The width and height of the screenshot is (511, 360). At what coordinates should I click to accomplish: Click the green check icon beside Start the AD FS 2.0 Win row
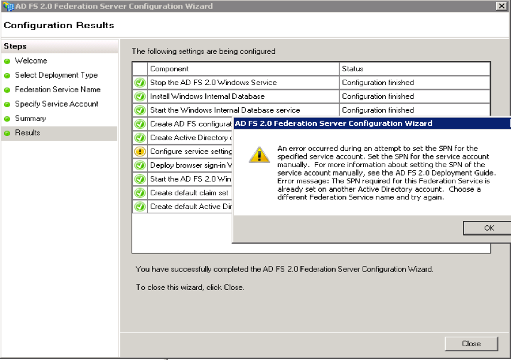140,179
